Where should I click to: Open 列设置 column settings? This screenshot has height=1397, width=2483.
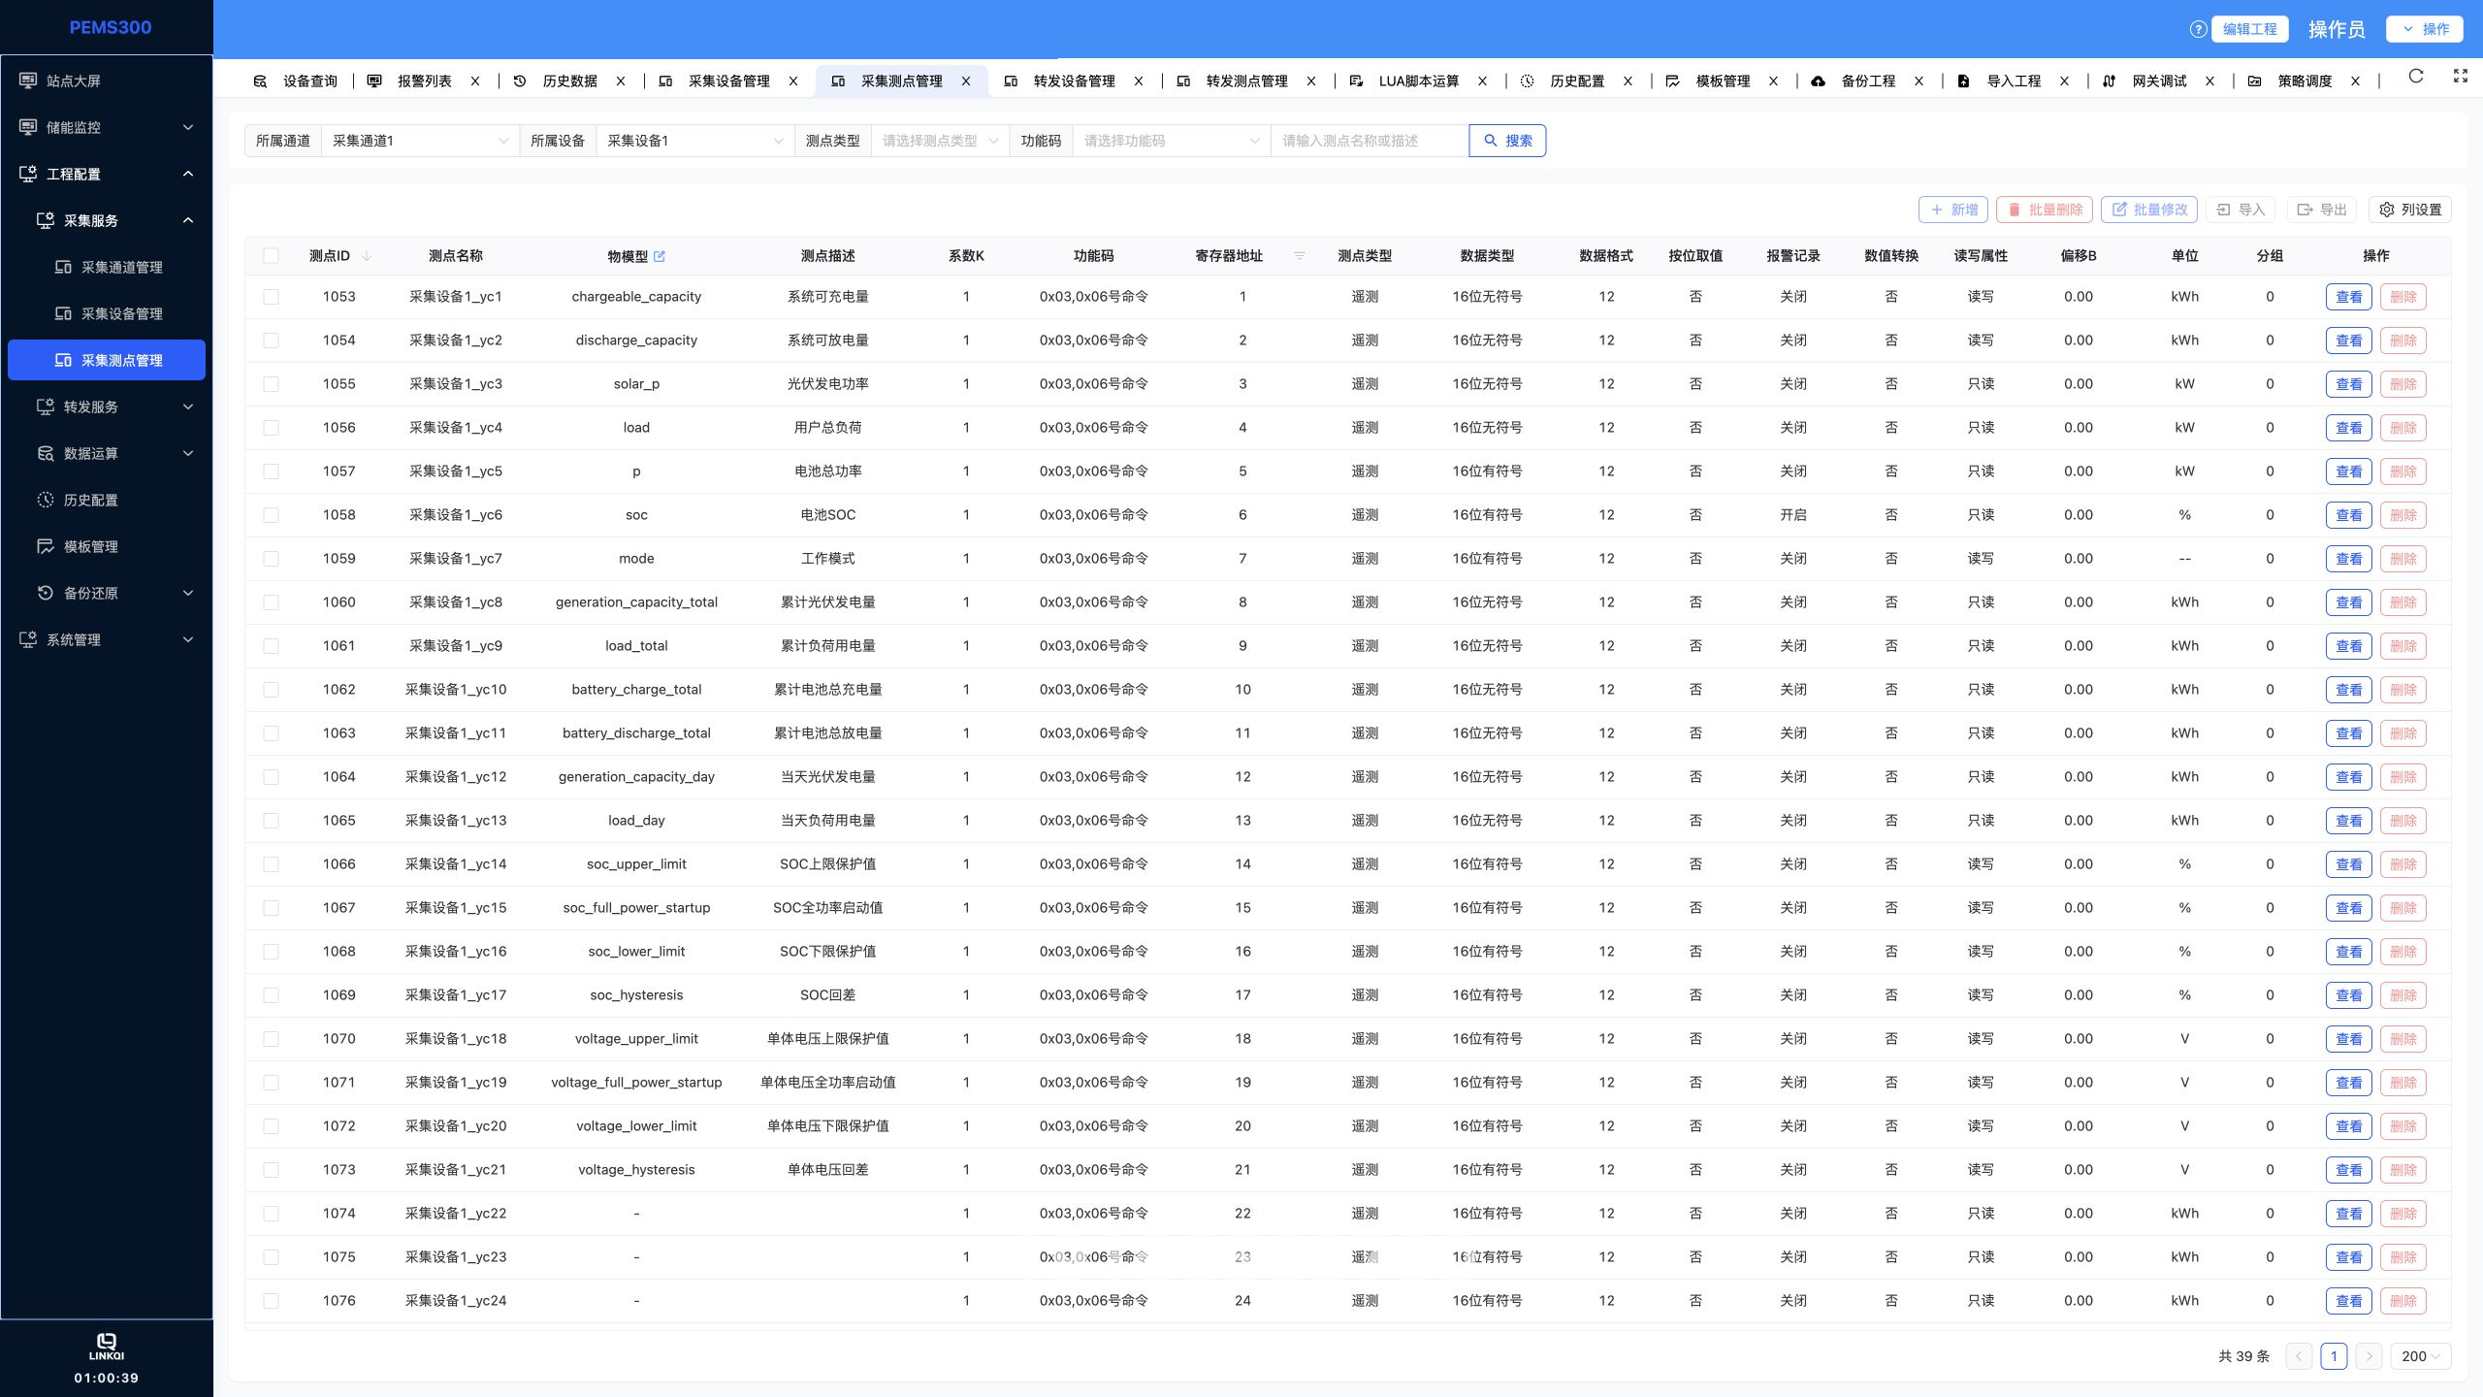coord(2410,210)
